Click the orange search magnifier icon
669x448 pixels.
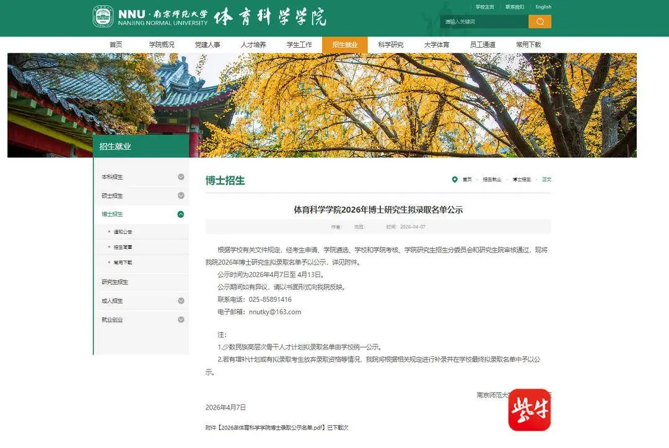[538, 21]
